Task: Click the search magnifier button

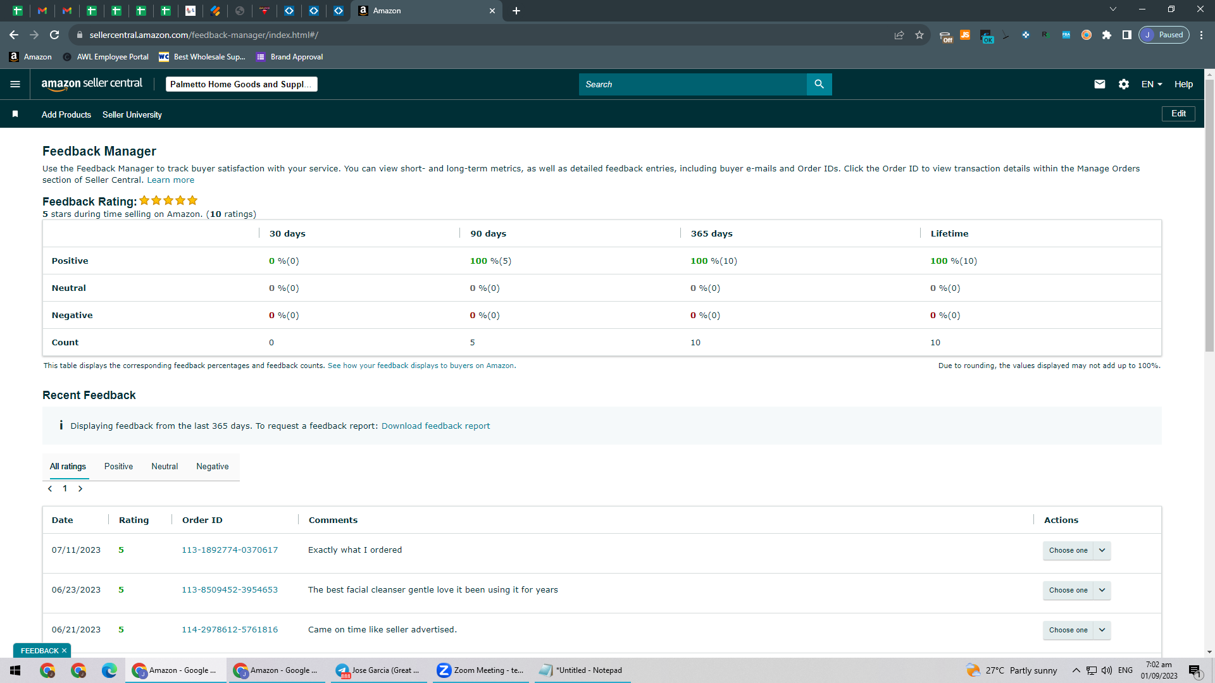Action: tap(819, 84)
